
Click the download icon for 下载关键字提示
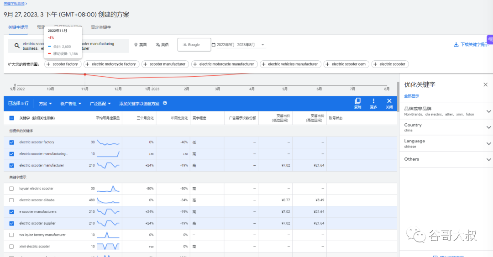pyautogui.click(x=456, y=45)
